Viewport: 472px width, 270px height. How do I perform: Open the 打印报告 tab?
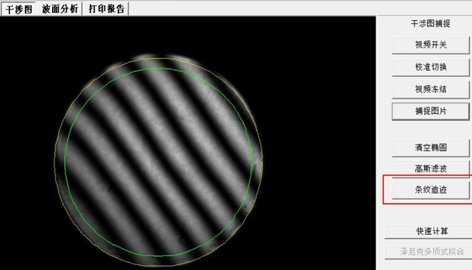107,9
